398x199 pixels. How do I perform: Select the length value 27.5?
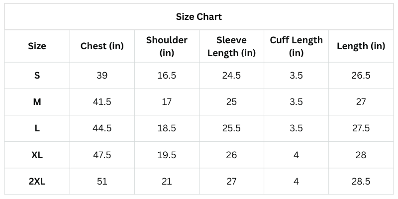coord(361,128)
